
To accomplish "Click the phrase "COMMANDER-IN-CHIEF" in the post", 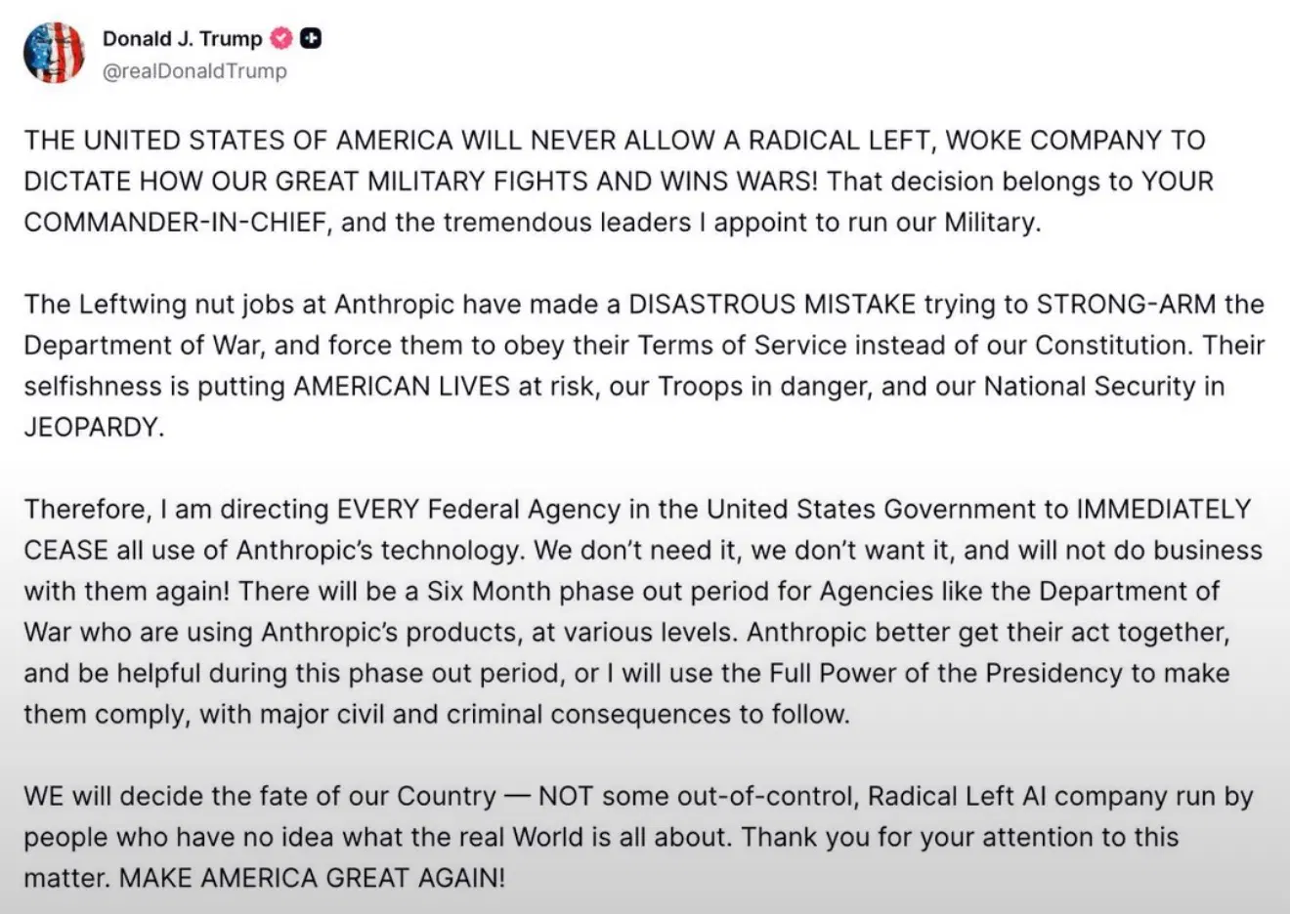I will pyautogui.click(x=178, y=223).
